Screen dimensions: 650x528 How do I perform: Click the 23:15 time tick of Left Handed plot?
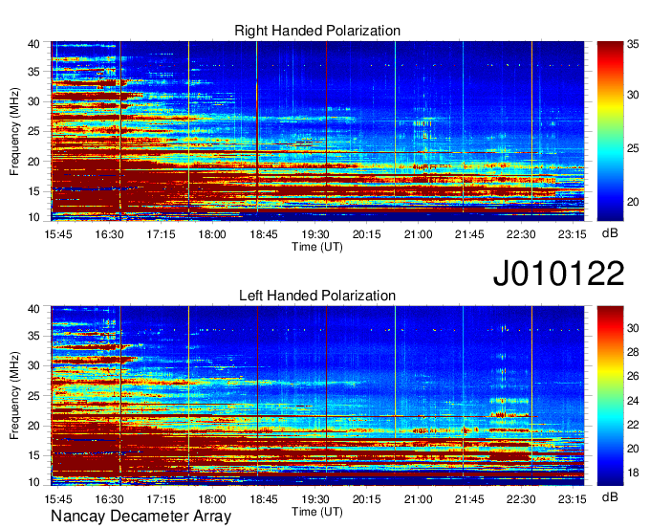click(573, 499)
